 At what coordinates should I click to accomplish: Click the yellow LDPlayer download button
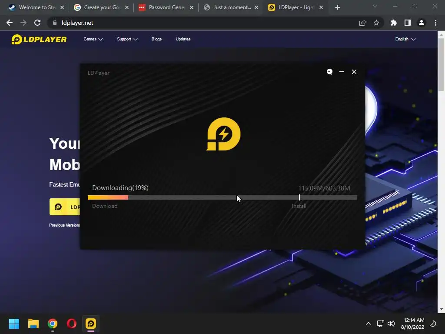65,207
